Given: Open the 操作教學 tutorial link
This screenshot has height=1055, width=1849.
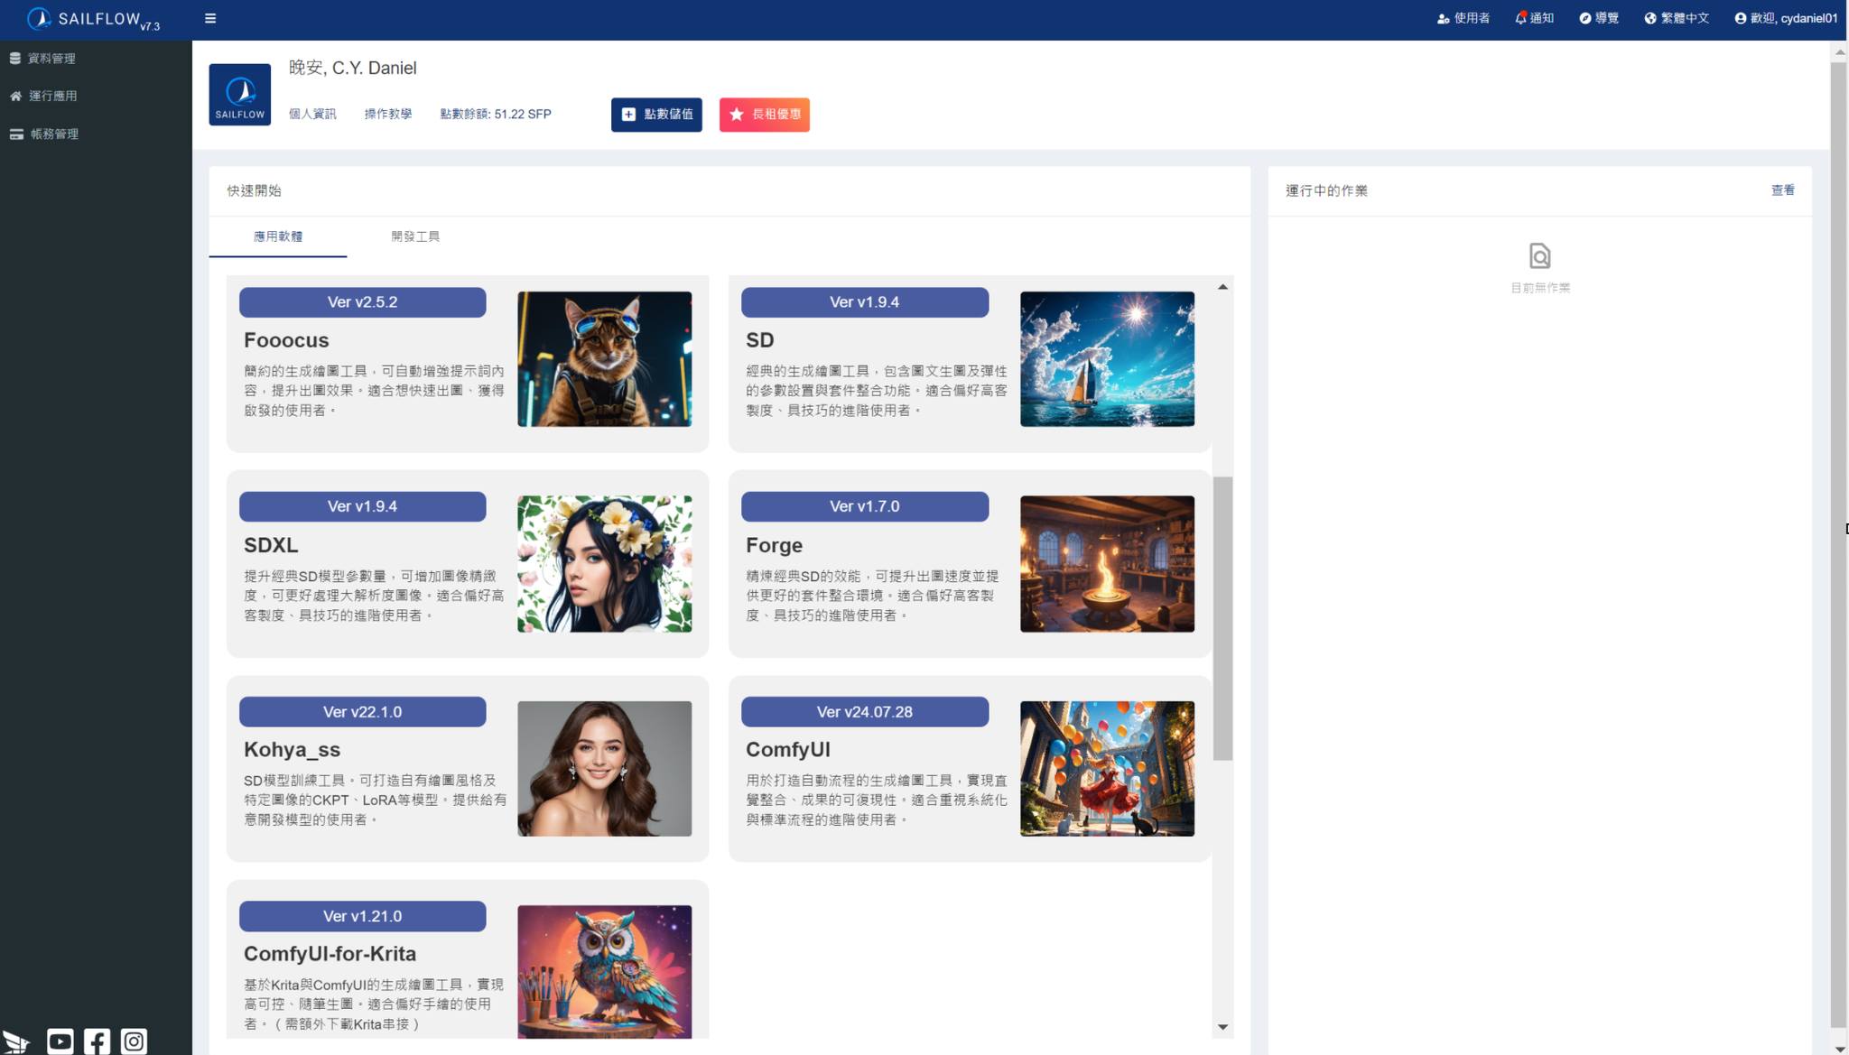Looking at the screenshot, I should pyautogui.click(x=388, y=114).
